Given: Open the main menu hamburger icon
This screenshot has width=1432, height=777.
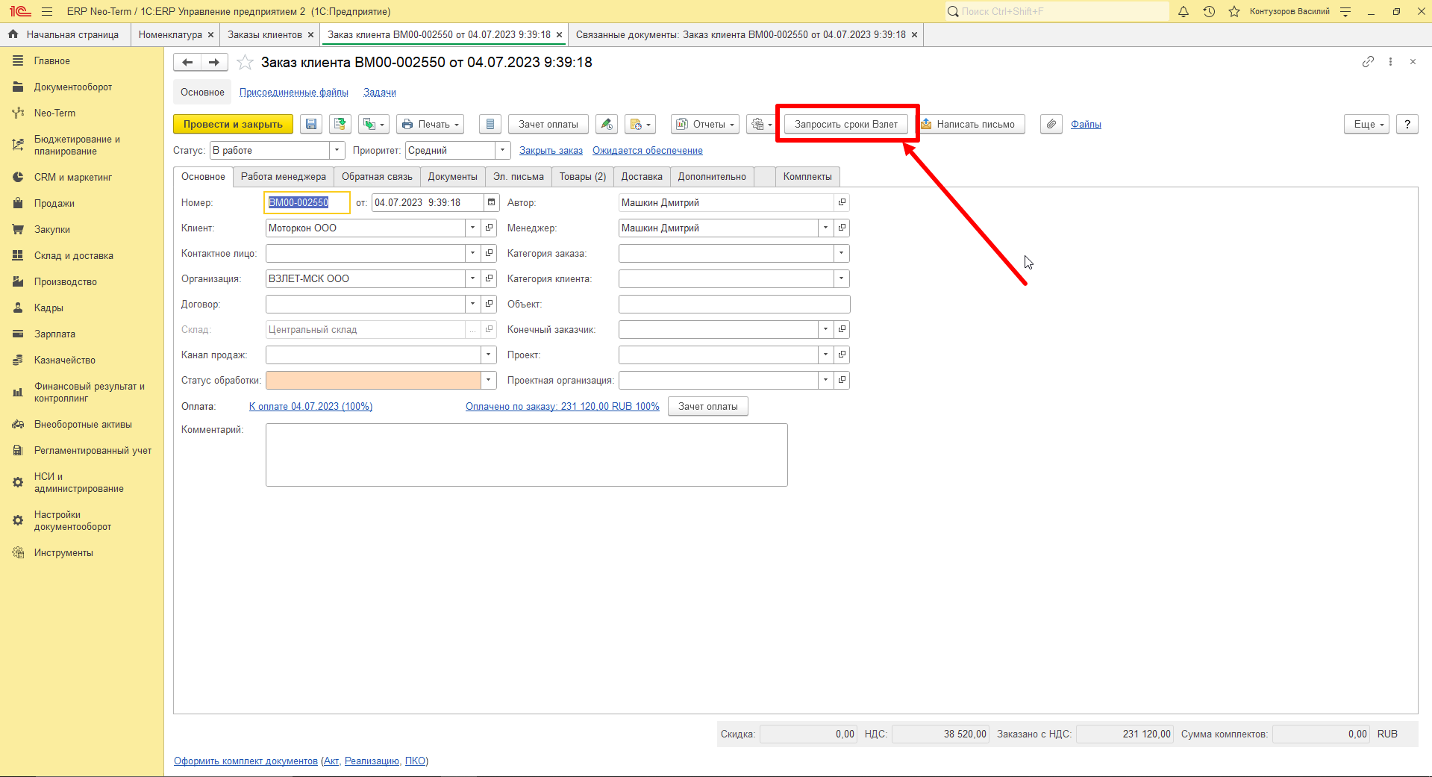Looking at the screenshot, I should 47,11.
